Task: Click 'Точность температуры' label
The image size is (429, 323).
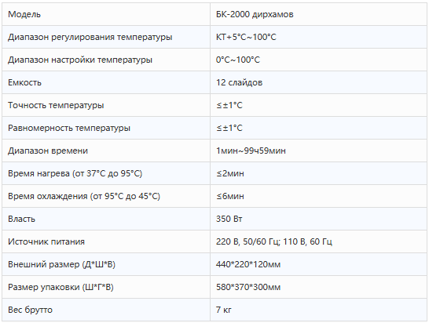Action: 56,105
